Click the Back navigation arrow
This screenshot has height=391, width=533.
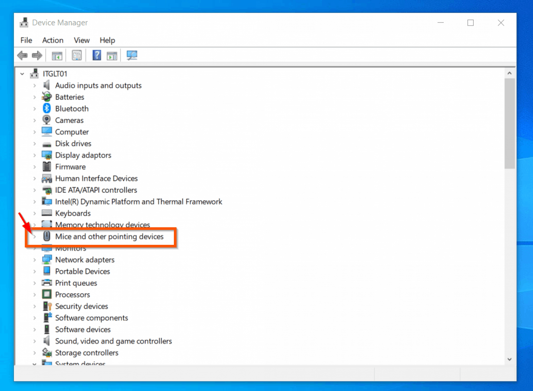(22, 55)
